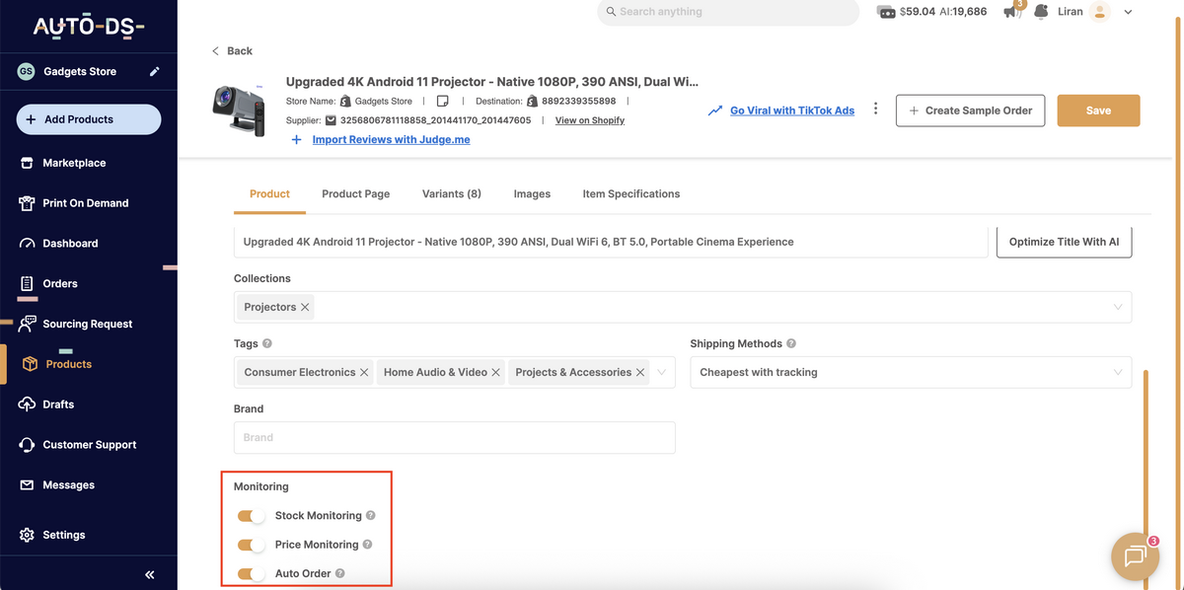Open the Images tab
The width and height of the screenshot is (1184, 590).
pos(532,193)
